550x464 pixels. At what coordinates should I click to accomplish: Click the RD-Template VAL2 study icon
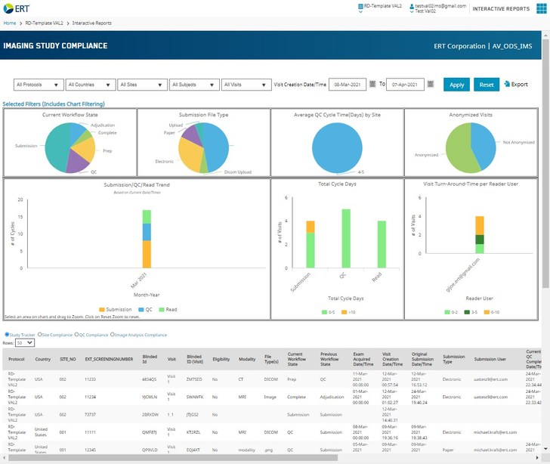click(360, 6)
